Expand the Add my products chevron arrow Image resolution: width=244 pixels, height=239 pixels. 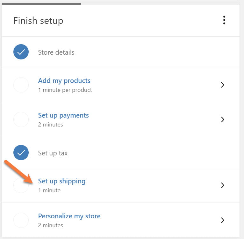223,85
